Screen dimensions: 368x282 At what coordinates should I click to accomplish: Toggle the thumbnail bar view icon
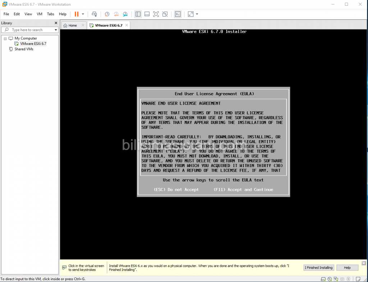[147, 14]
